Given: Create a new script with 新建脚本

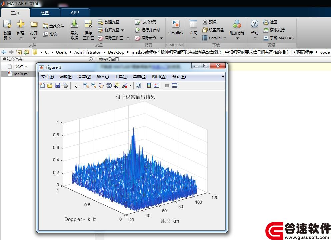Looking at the screenshot, I should [7, 30].
